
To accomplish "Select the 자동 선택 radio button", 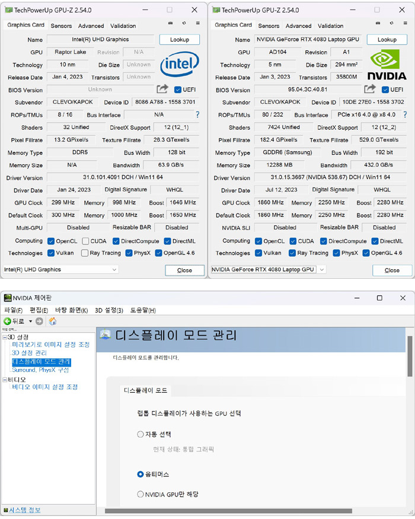I will [141, 434].
